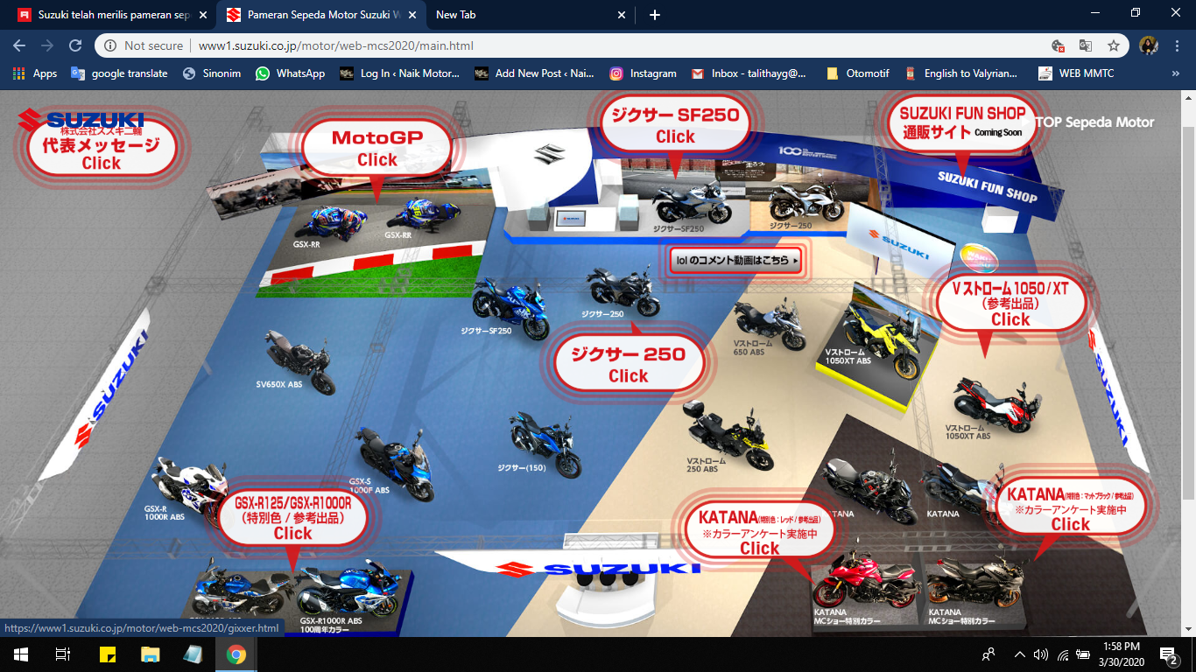Open the lol comment video link
The width and height of the screenshot is (1196, 672).
coord(735,260)
